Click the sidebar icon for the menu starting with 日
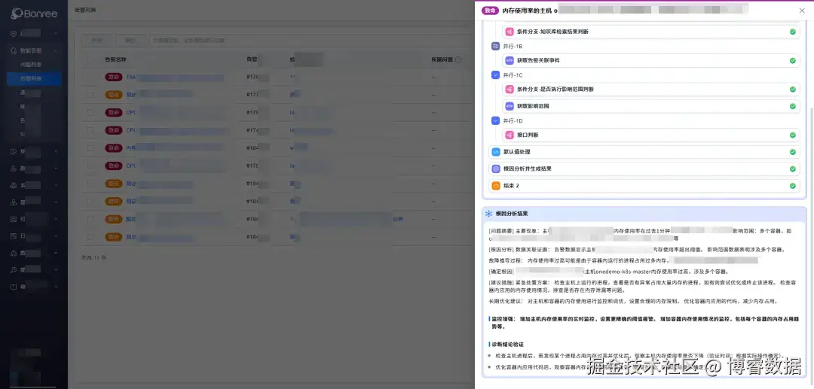Image resolution: width=814 pixels, height=389 pixels. [x=14, y=236]
